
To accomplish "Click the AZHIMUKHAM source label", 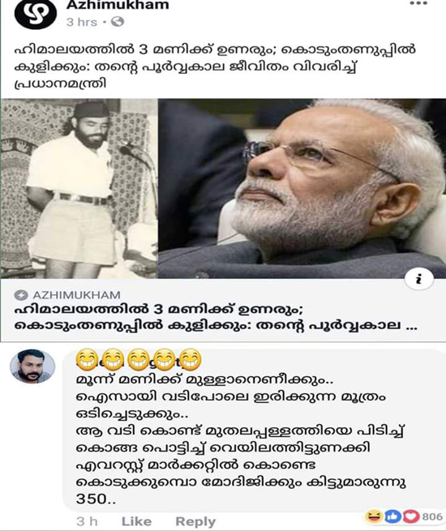I will (x=76, y=295).
